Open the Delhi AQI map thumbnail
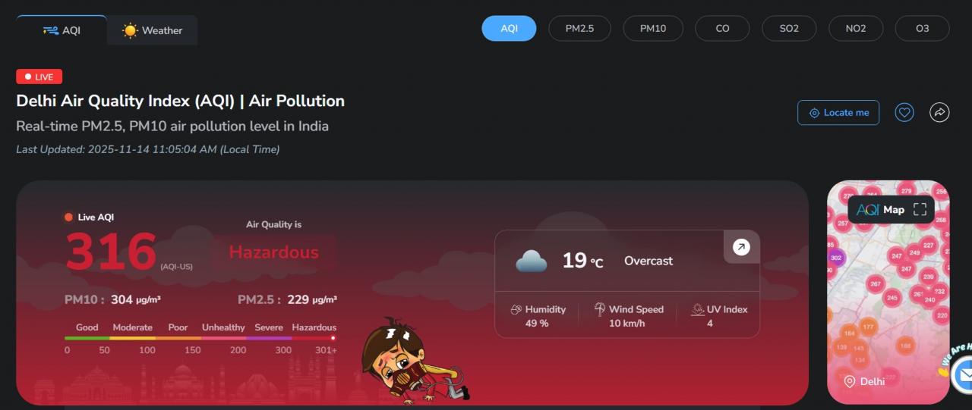Screen dimensions: 972x410 (x=888, y=293)
